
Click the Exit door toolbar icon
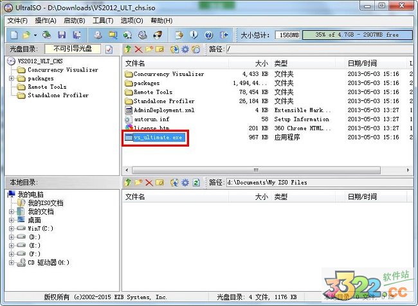tap(223, 35)
